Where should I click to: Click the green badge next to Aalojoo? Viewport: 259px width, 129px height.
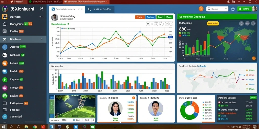pyautogui.click(x=23, y=47)
